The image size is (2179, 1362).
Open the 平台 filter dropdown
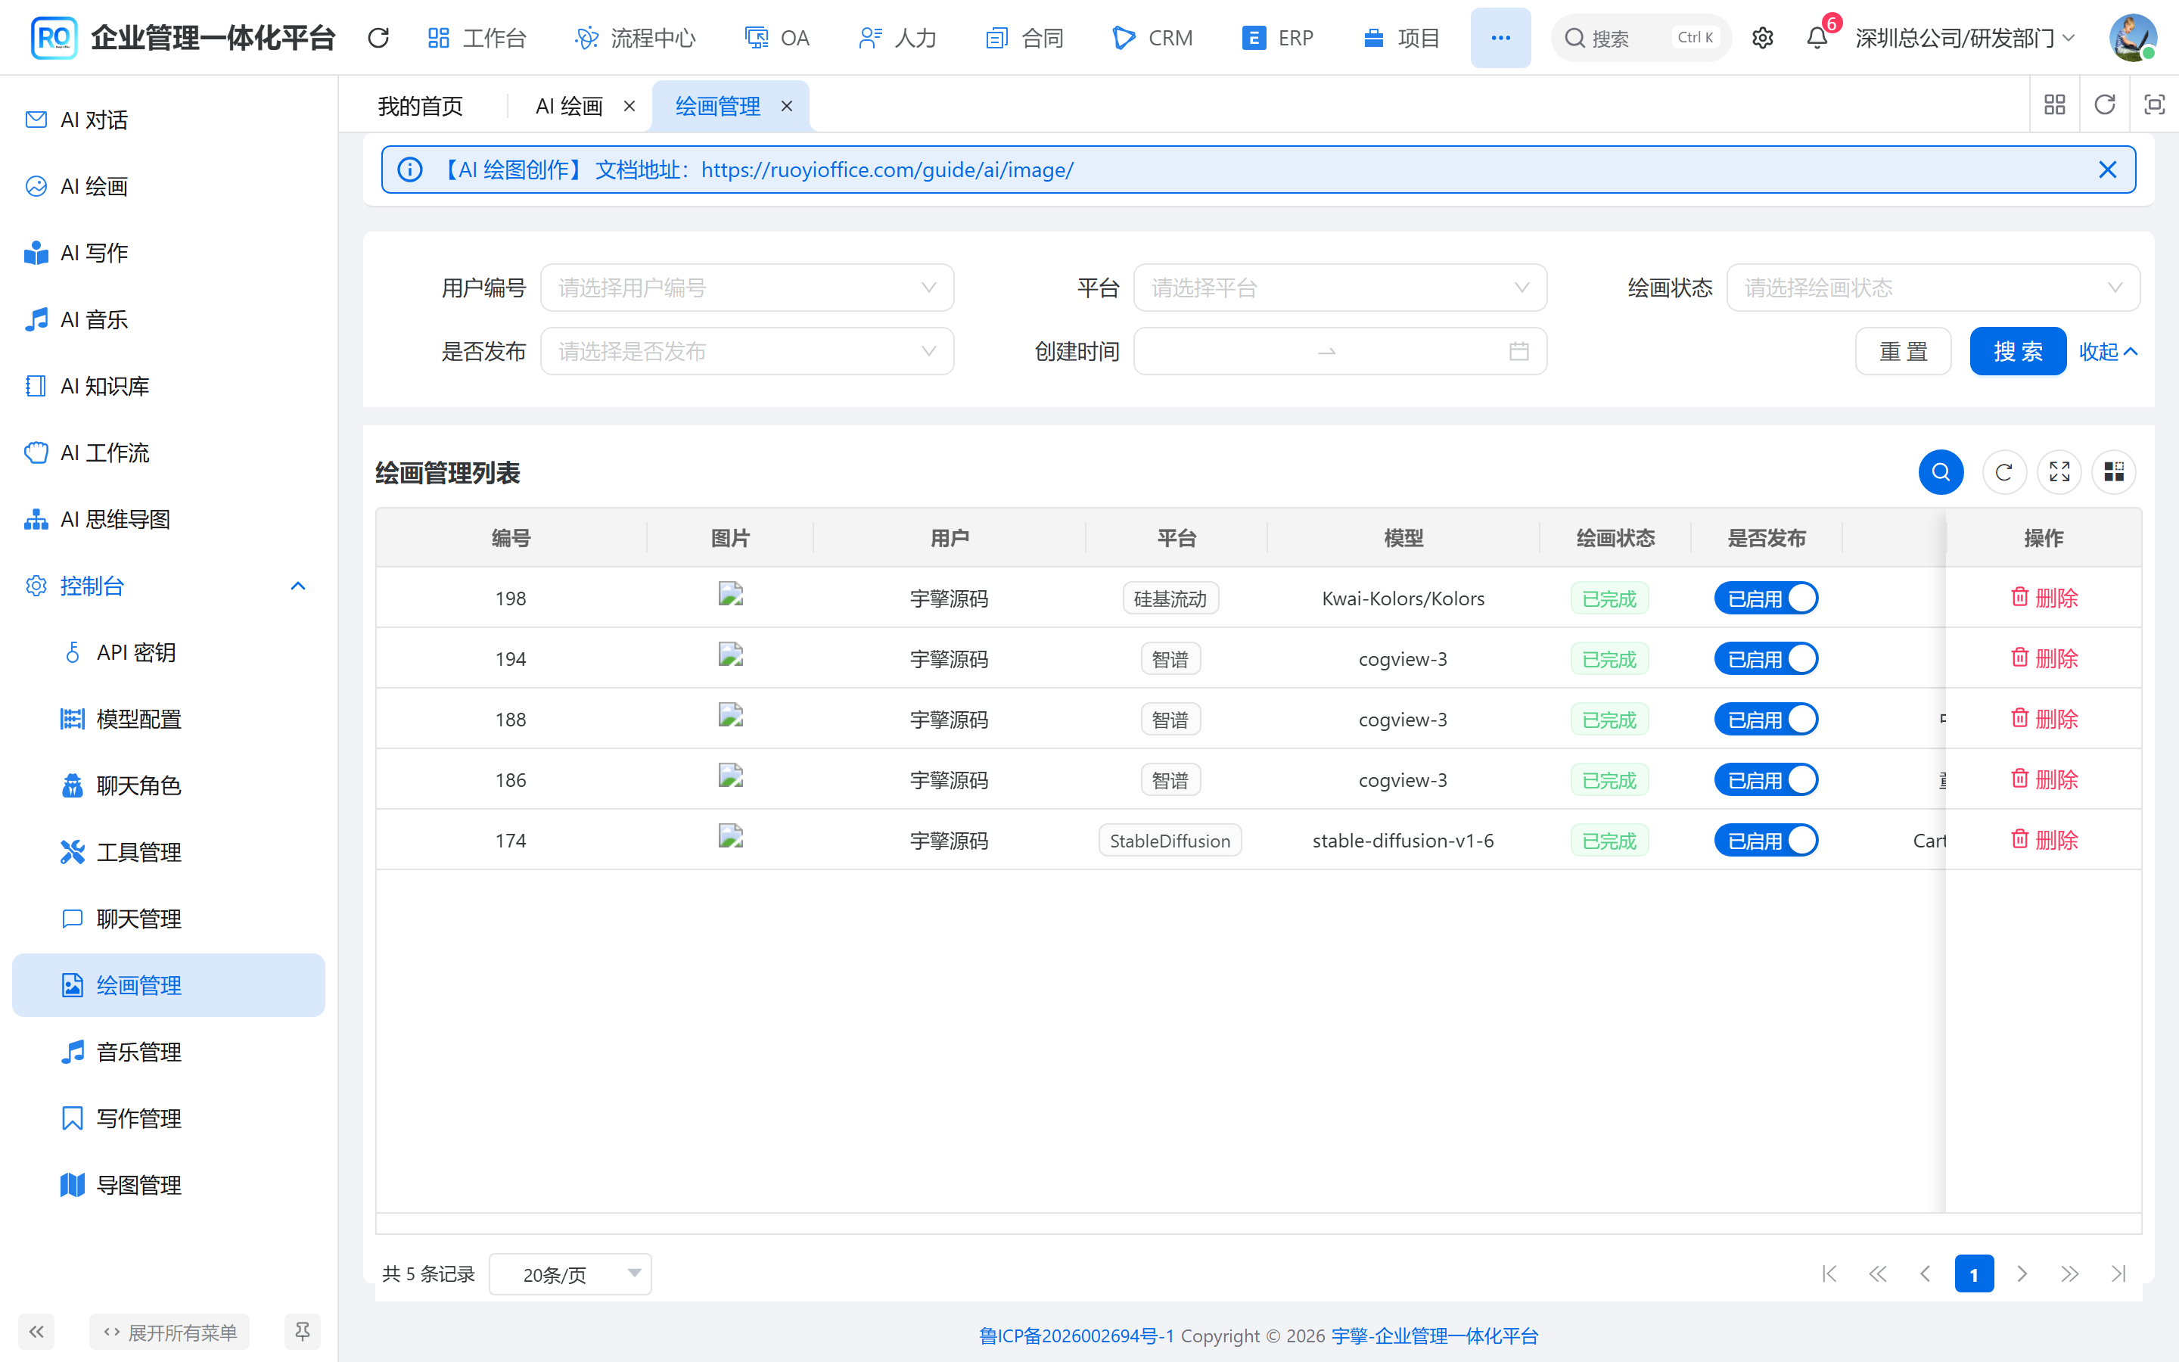(1340, 288)
